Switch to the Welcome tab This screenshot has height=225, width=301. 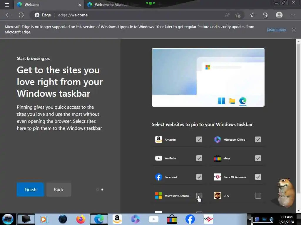coord(49,5)
